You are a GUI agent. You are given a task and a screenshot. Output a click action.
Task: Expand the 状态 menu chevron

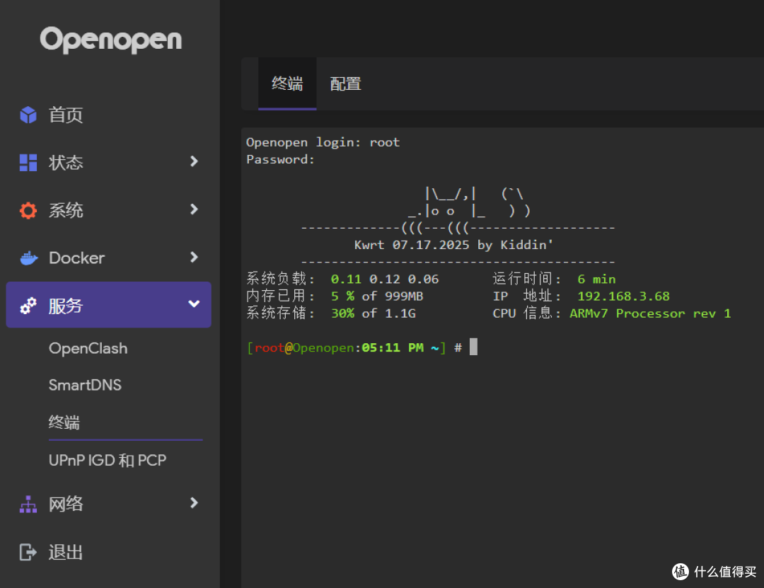pos(194,162)
